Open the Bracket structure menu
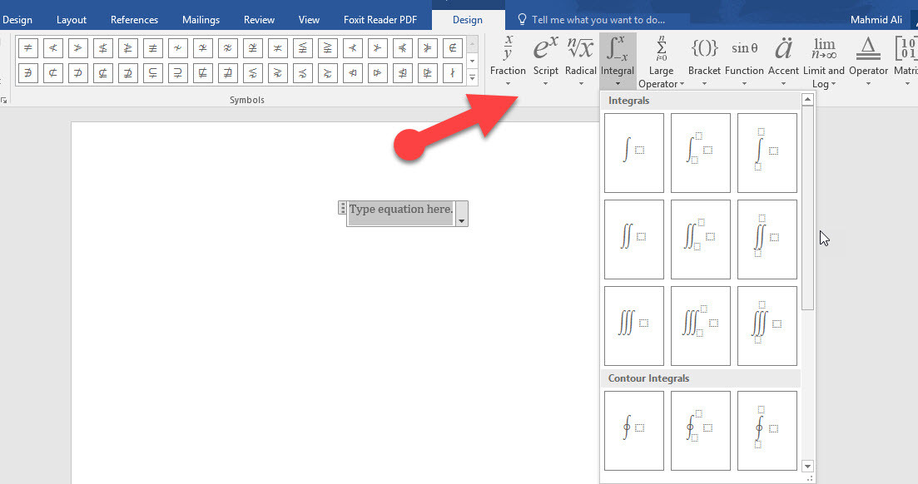This screenshot has width=918, height=484. [704, 60]
